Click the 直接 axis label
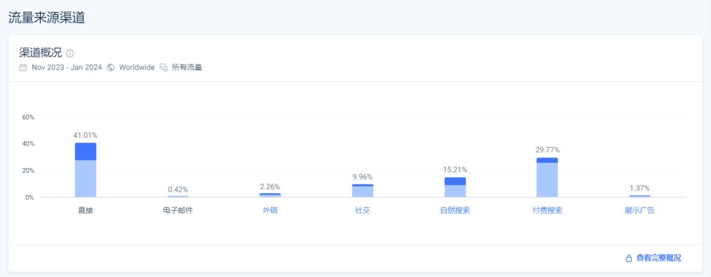Viewport: 711px width, 277px height. point(86,211)
